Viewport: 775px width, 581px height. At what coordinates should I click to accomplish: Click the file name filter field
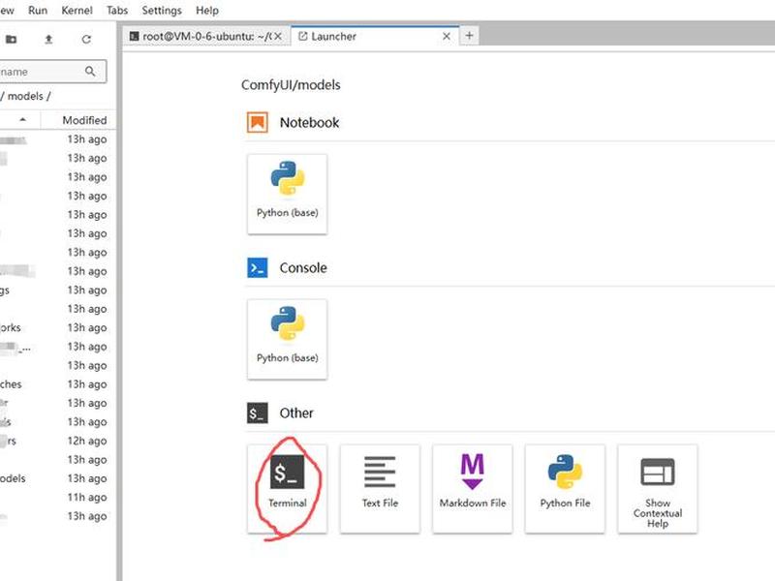(51, 72)
